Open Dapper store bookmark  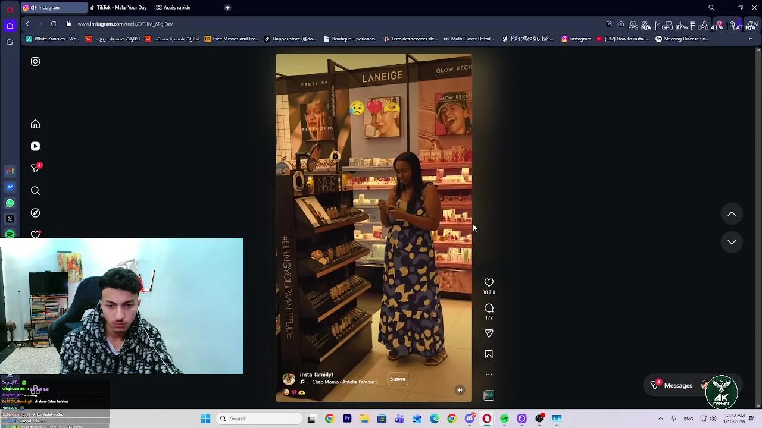pyautogui.click(x=290, y=39)
